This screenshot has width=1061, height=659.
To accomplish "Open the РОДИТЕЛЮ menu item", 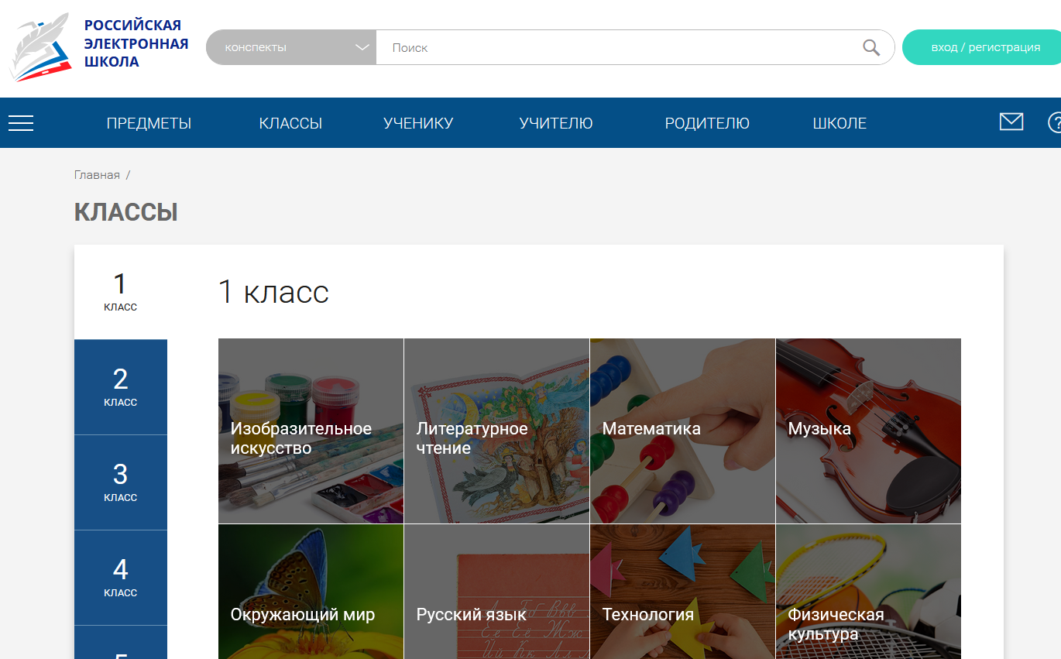I will click(707, 123).
